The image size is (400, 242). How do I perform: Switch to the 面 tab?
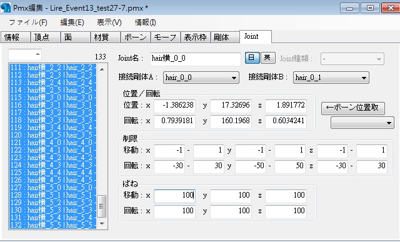click(76, 38)
